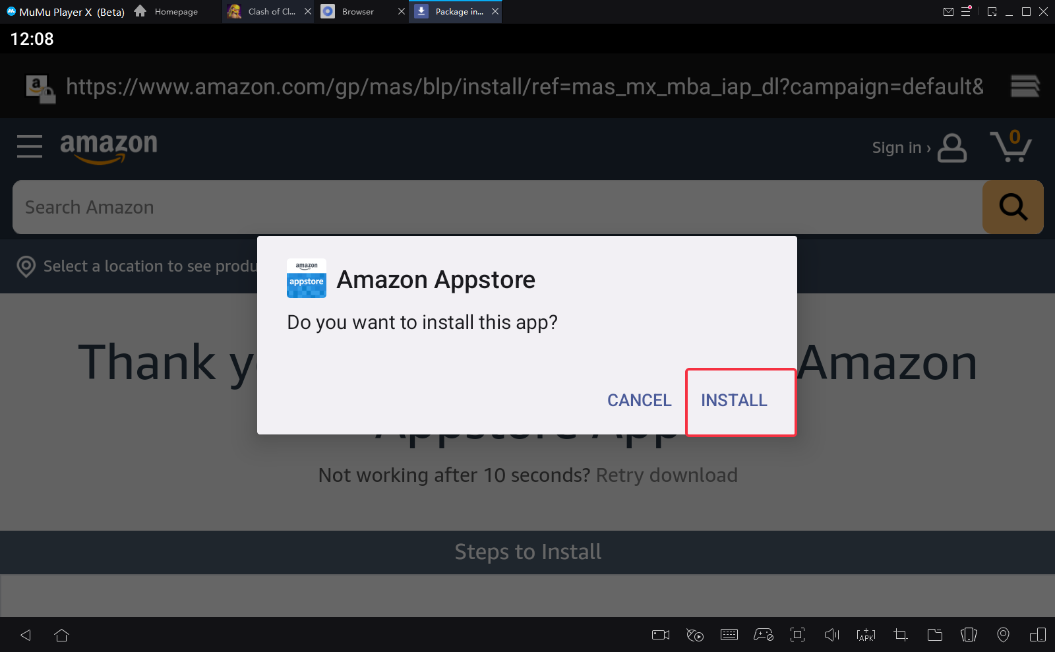This screenshot has height=652, width=1055.
Task: Click the Amazon Appstore dialog title
Action: pos(436,280)
